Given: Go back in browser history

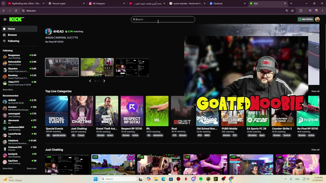Looking at the screenshot, I should 4,11.
